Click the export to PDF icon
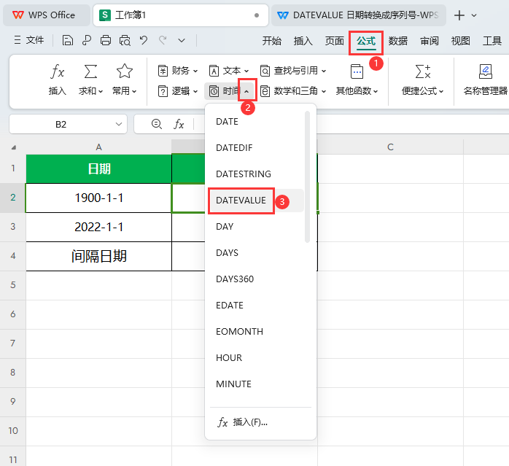This screenshot has width=509, height=466. point(86,41)
